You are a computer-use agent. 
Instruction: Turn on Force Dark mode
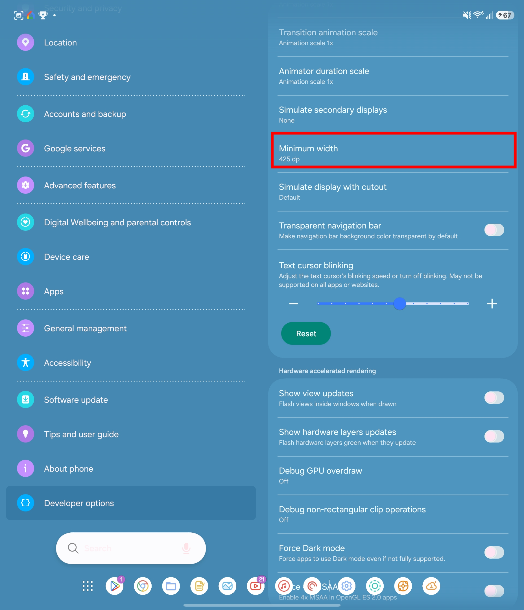pyautogui.click(x=494, y=553)
